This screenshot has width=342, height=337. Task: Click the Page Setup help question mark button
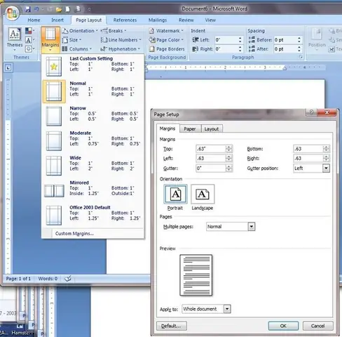(311, 112)
